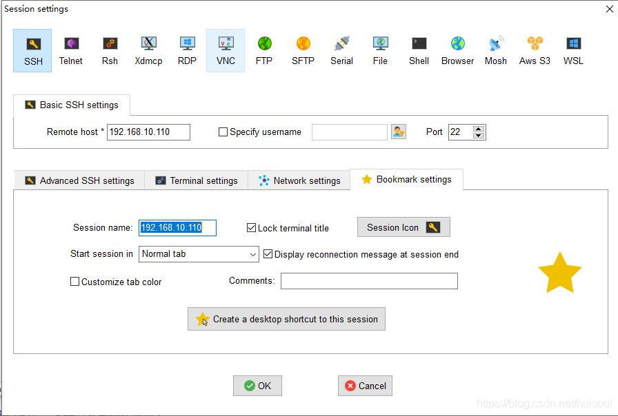
Task: Choose the RDP session type
Action: click(187, 50)
